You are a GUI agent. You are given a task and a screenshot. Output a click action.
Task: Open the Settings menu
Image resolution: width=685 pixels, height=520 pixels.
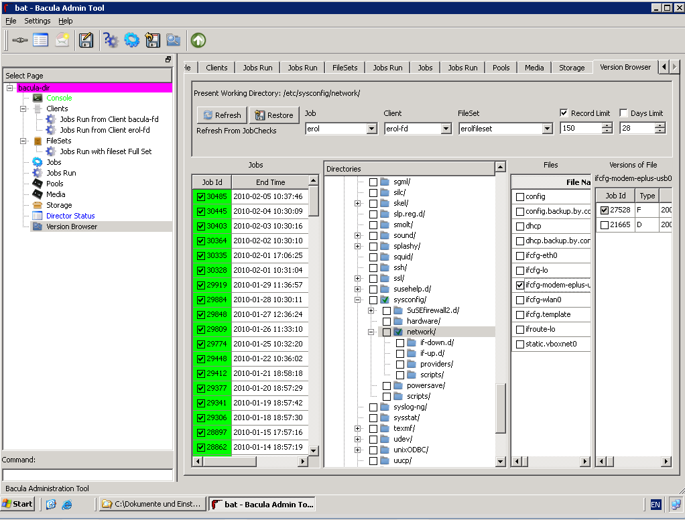point(38,21)
